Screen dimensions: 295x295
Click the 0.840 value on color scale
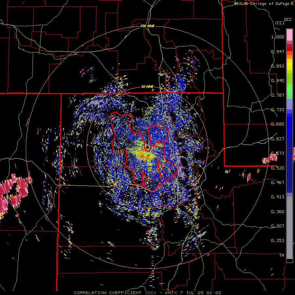coord(278,81)
